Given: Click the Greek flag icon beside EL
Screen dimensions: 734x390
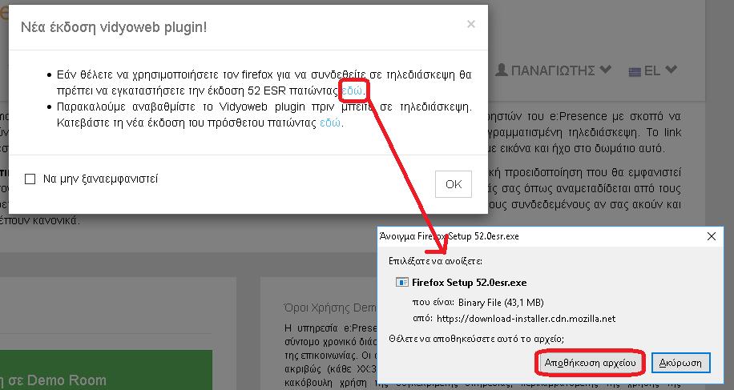Looking at the screenshot, I should 635,72.
